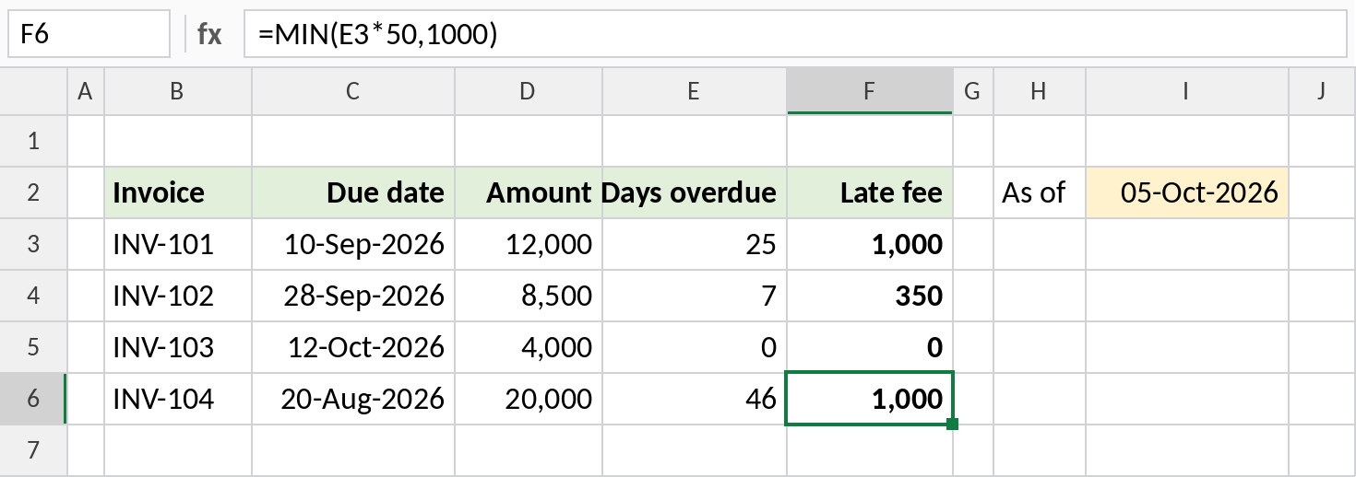
Task: Click cell INV-104
Action: [178, 399]
